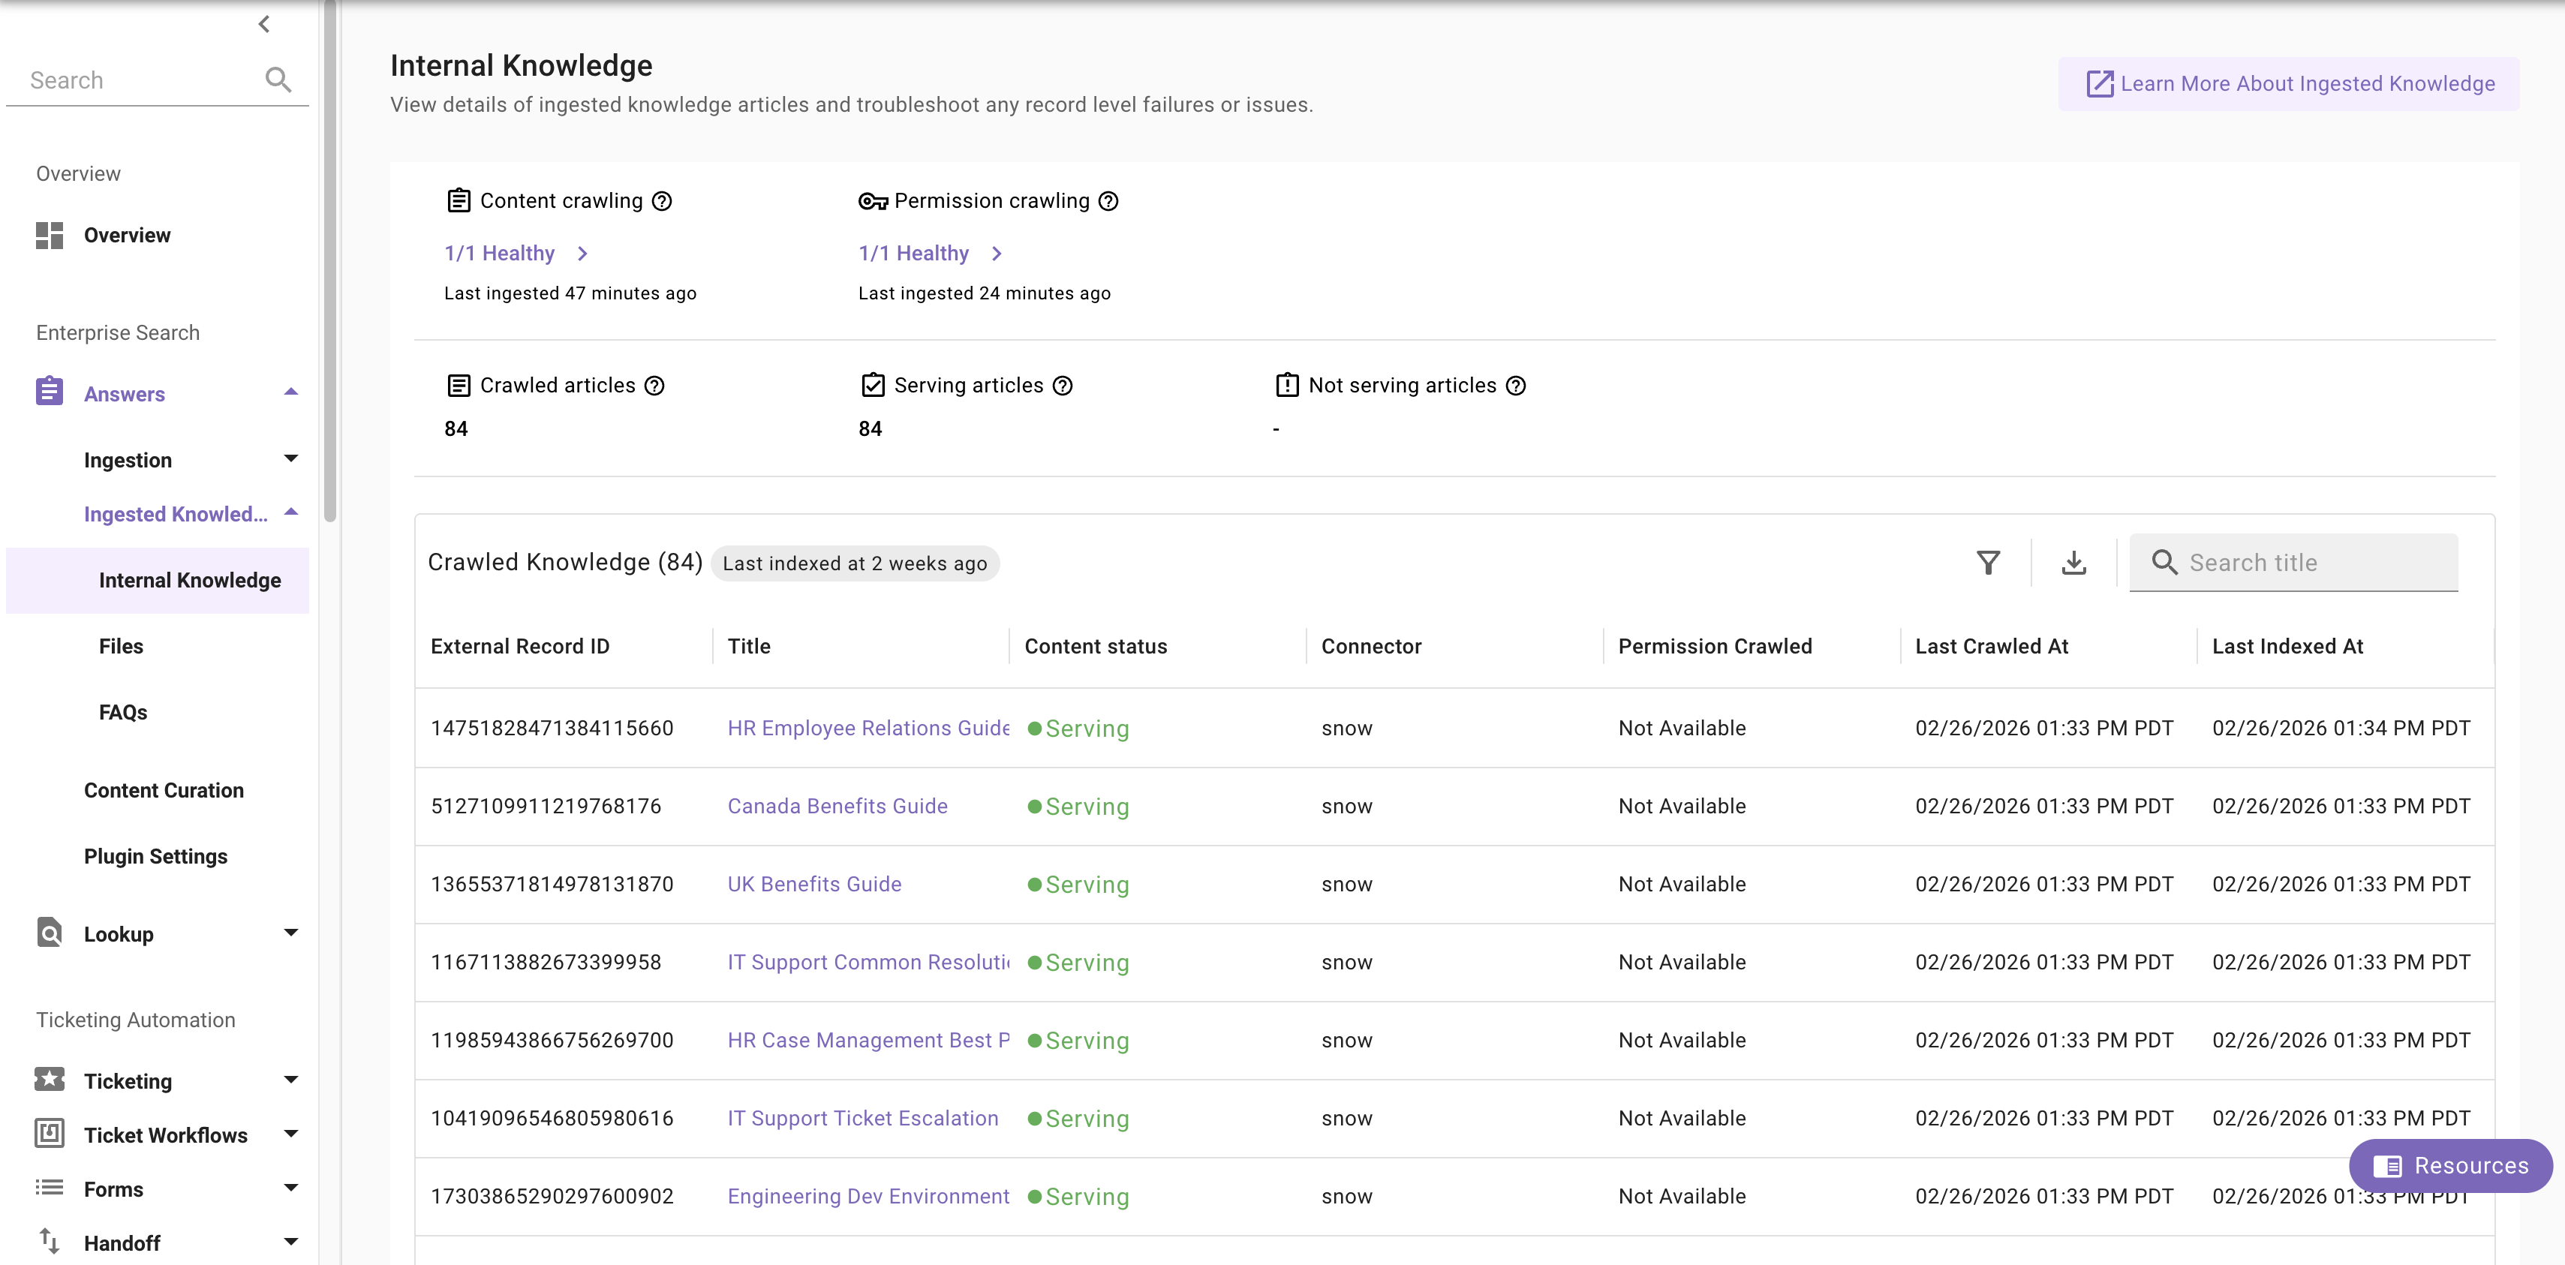
Task: Collapse the Answers section arrow
Action: click(x=290, y=392)
